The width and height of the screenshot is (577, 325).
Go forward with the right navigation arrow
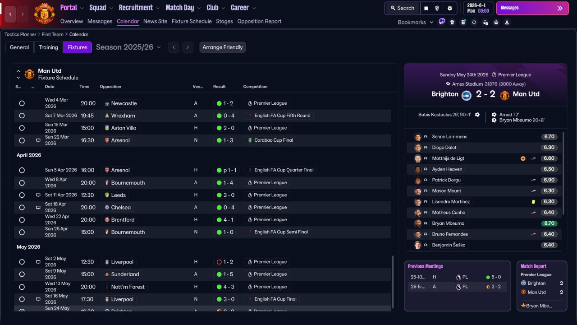pyautogui.click(x=23, y=14)
